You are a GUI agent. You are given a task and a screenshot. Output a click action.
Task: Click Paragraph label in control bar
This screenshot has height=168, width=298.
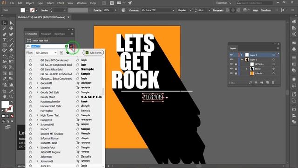(x=218, y=10)
